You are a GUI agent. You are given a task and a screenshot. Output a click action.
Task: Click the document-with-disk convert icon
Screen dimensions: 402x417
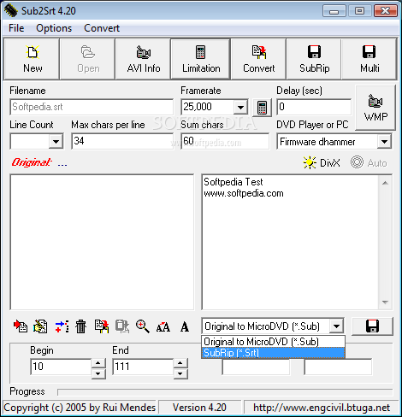(x=102, y=326)
